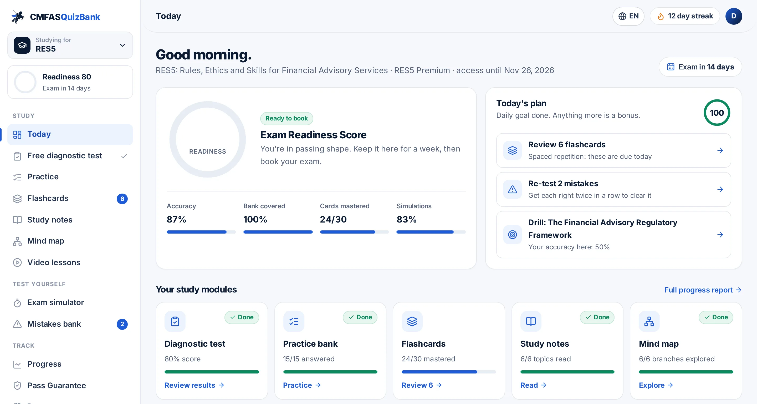Click the Done badge on Practice bank
Image resolution: width=757 pixels, height=404 pixels.
point(360,317)
